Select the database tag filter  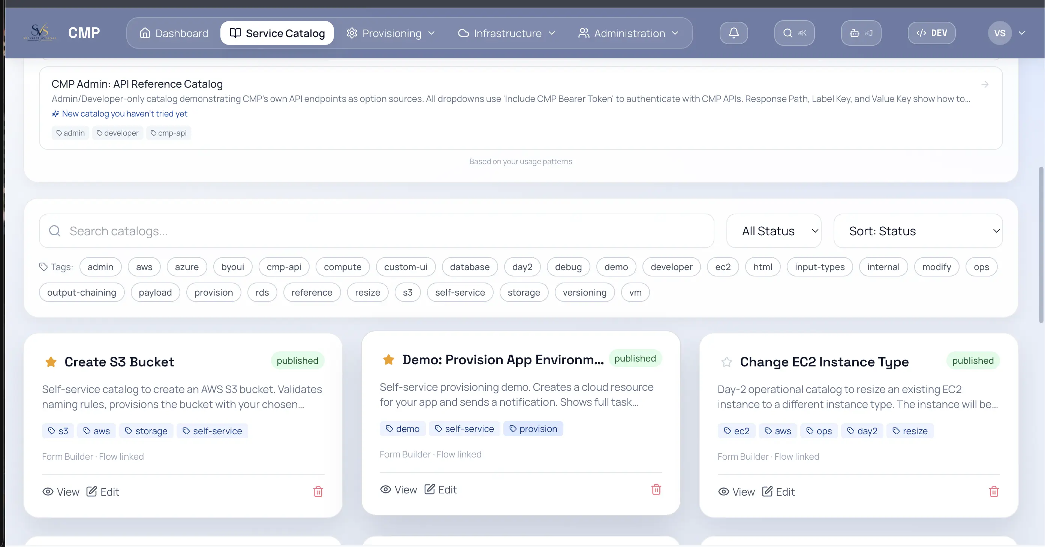coord(469,267)
